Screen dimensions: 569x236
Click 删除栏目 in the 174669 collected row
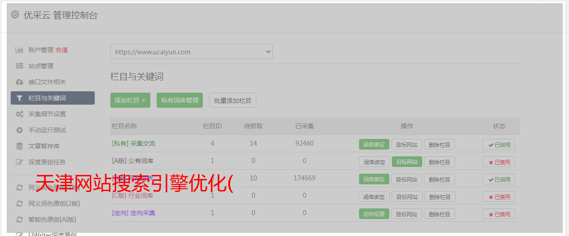coord(440,179)
